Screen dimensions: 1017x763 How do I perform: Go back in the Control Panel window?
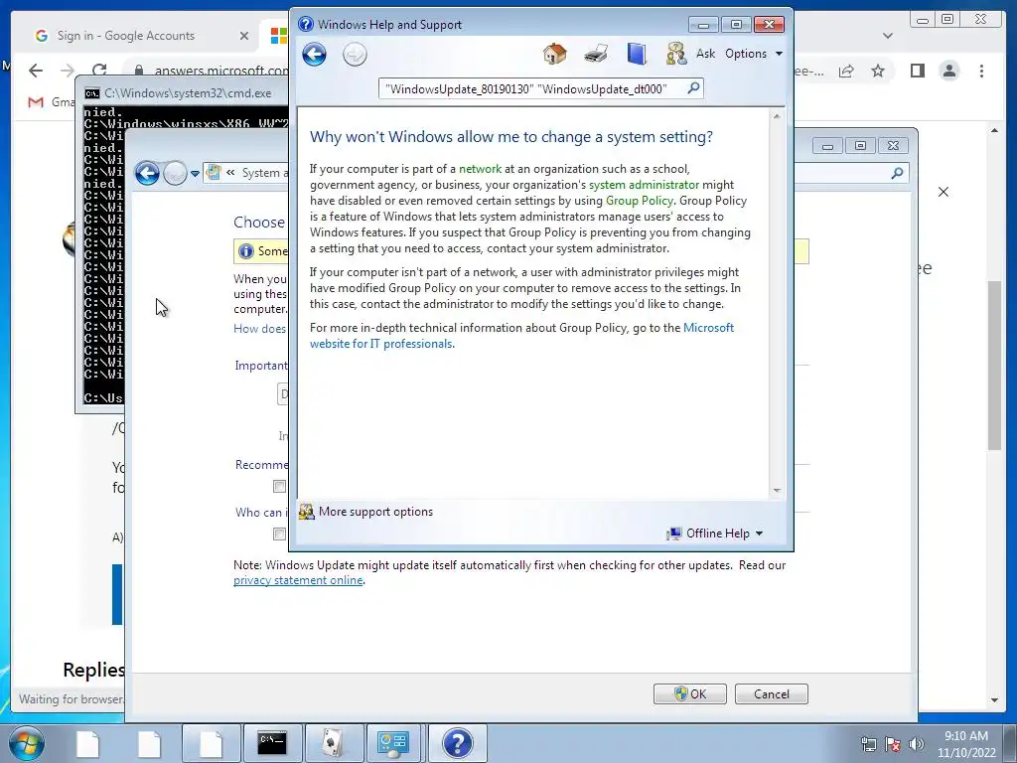pos(147,173)
